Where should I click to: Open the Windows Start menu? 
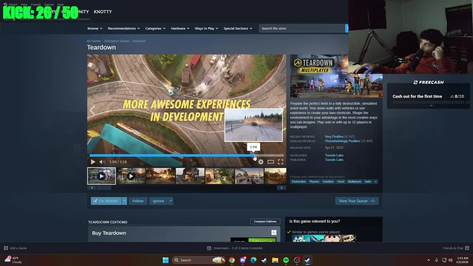(166, 260)
